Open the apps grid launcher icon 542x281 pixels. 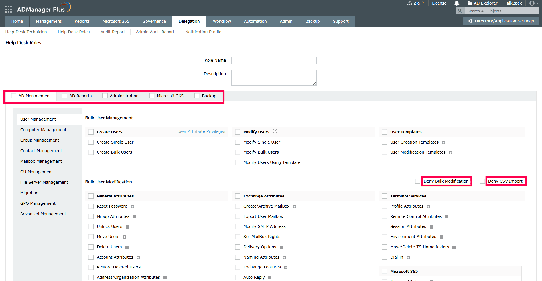coord(9,9)
